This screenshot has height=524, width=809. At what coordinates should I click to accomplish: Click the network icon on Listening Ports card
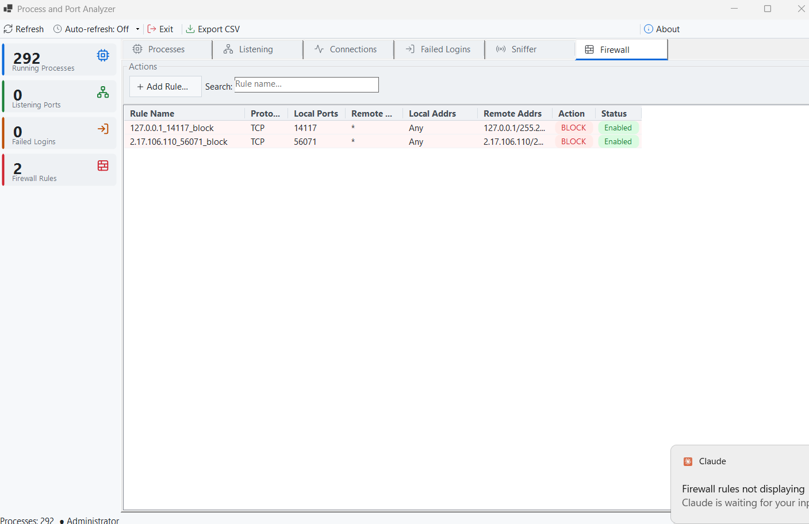click(103, 92)
